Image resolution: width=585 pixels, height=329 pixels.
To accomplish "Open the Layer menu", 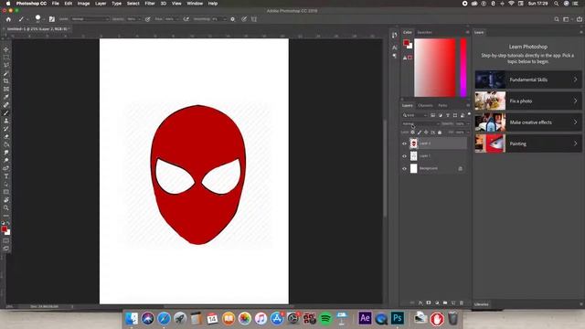I will (101, 4).
